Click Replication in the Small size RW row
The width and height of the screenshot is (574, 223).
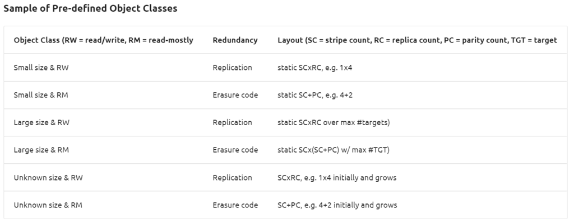(x=232, y=68)
